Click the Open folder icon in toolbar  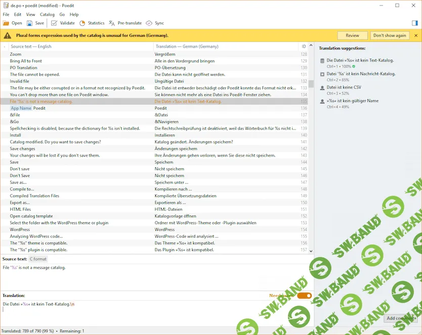tap(6, 23)
